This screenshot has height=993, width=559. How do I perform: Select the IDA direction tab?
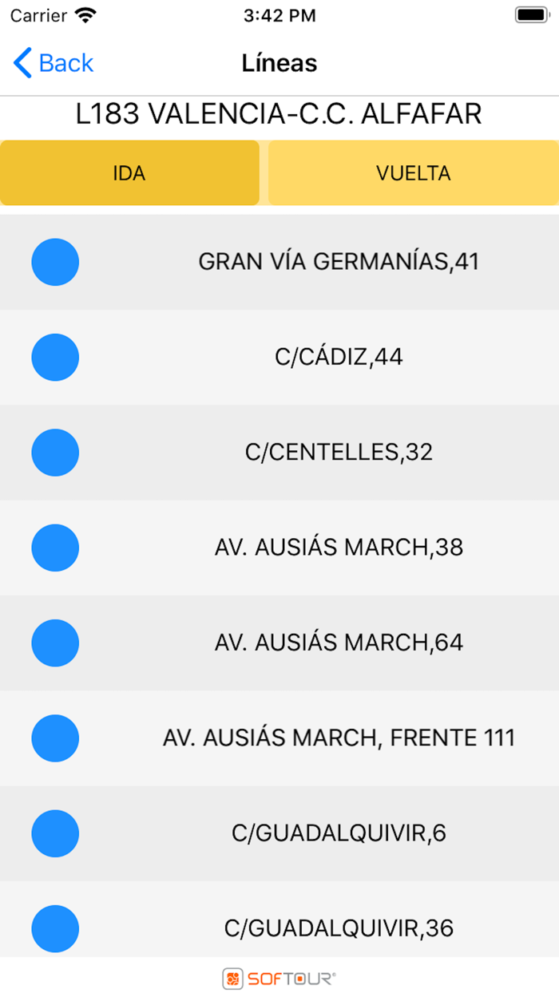click(130, 172)
